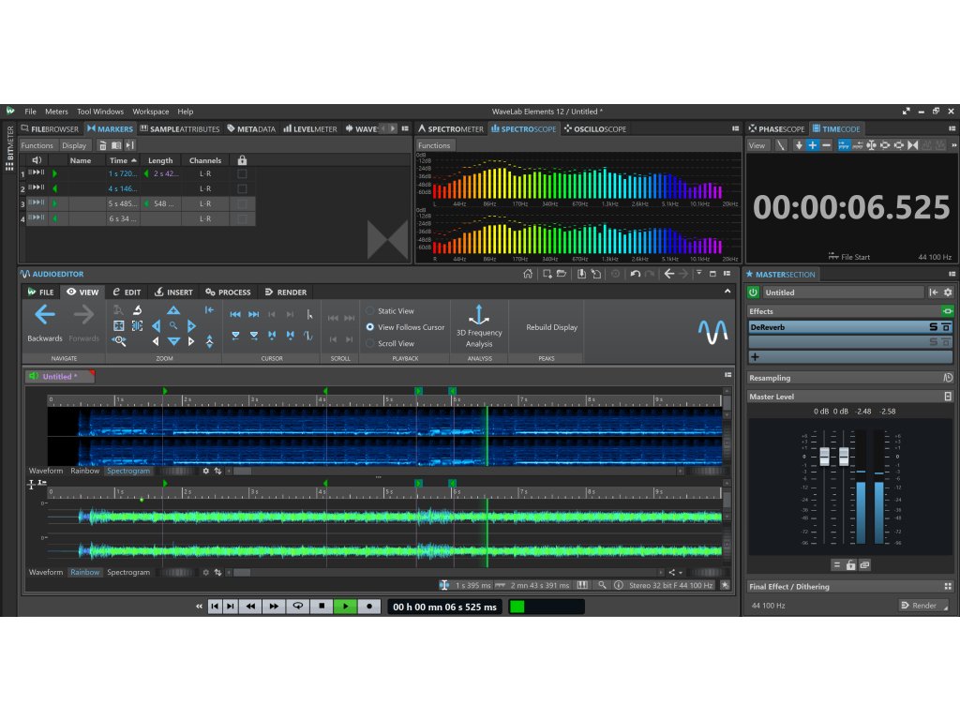Open the View dropdown in Timecode panel
This screenshot has width=960, height=720.
(757, 145)
